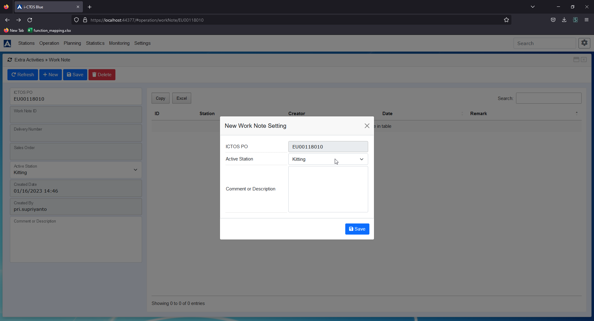
Task: Click the red Delete button
Action: (x=102, y=75)
